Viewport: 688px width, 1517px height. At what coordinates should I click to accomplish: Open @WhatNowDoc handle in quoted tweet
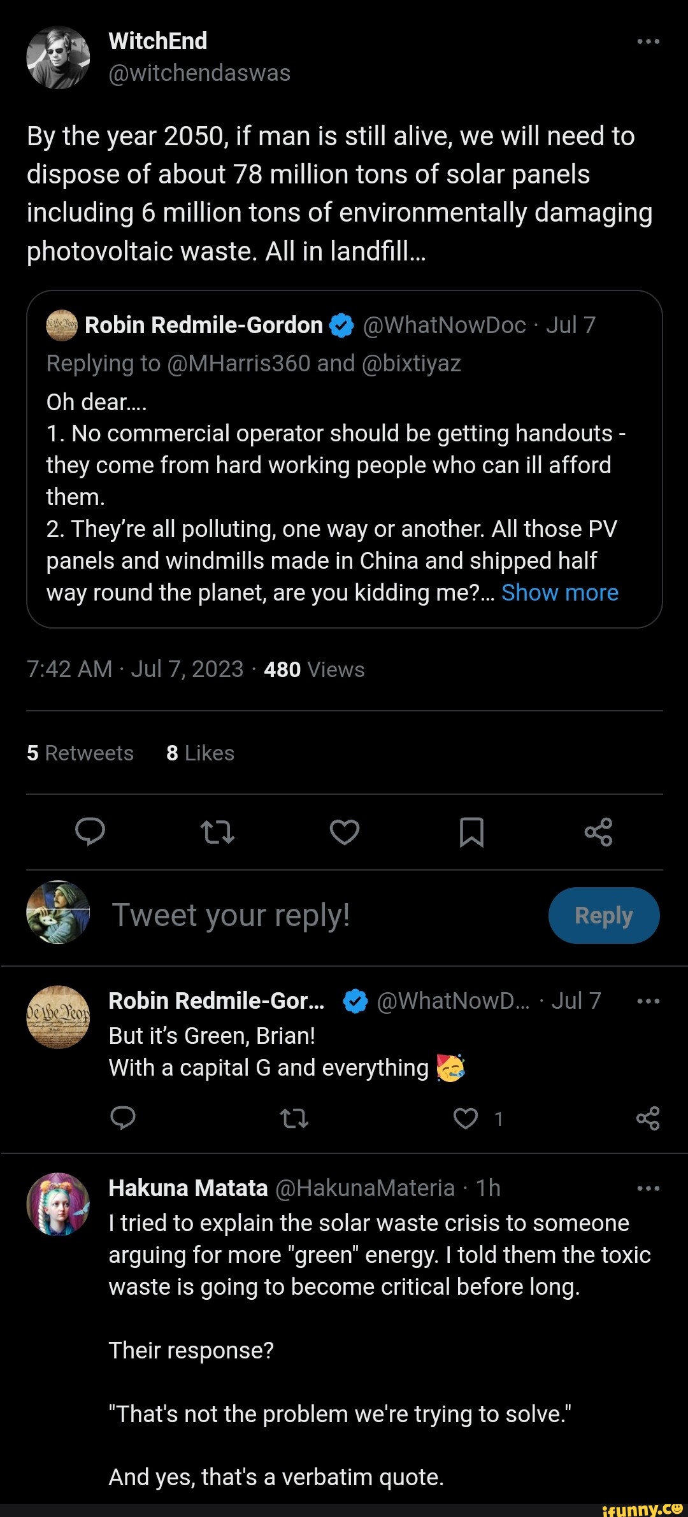pos(444,325)
